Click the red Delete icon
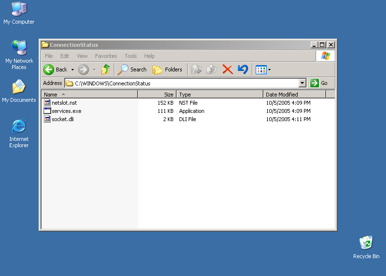Image resolution: width=386 pixels, height=276 pixels. coord(228,69)
